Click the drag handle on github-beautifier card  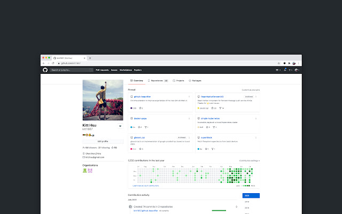click(189, 96)
